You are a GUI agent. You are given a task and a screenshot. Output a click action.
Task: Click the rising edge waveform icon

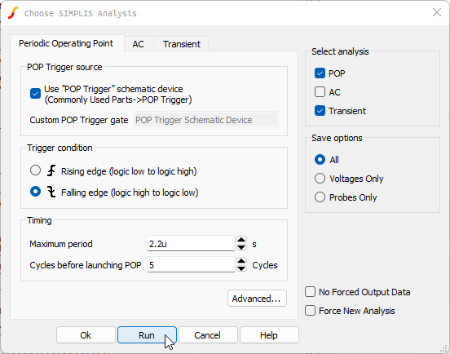pos(51,170)
